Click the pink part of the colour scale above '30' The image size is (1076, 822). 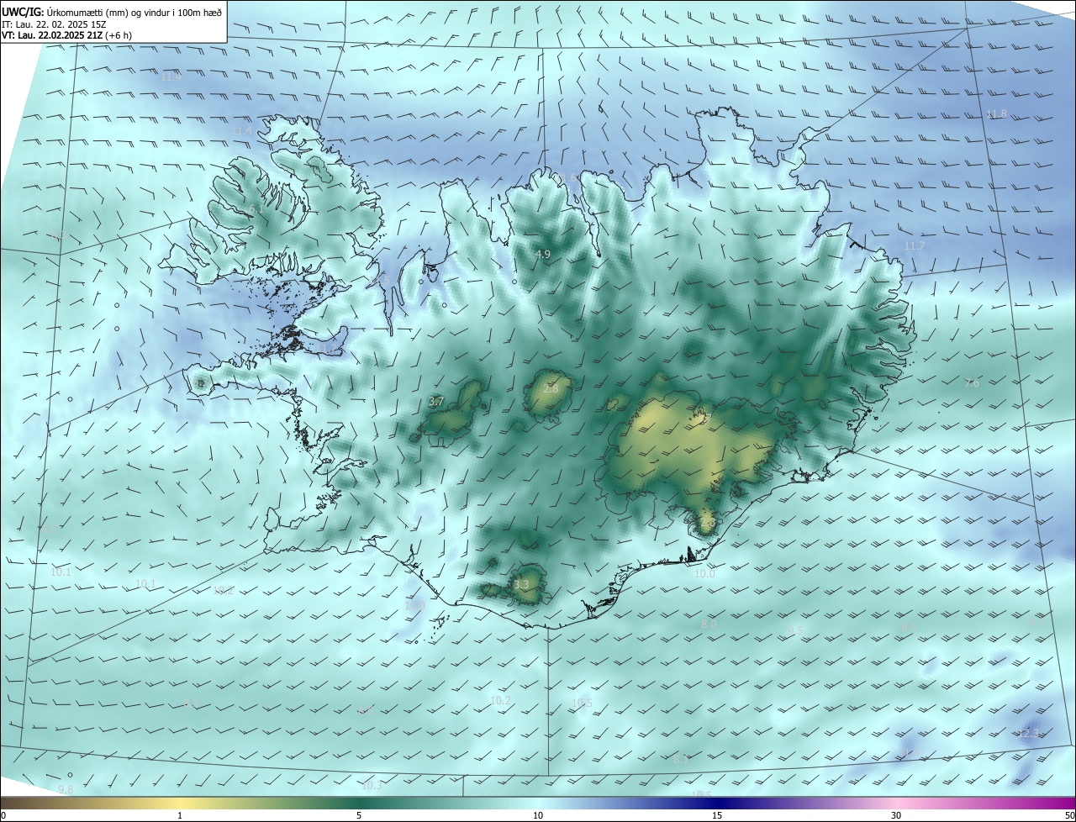[x=896, y=803]
